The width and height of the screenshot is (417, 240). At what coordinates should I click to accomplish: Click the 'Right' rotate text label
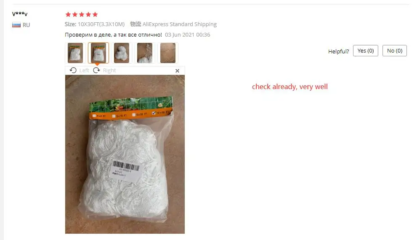pyautogui.click(x=109, y=71)
